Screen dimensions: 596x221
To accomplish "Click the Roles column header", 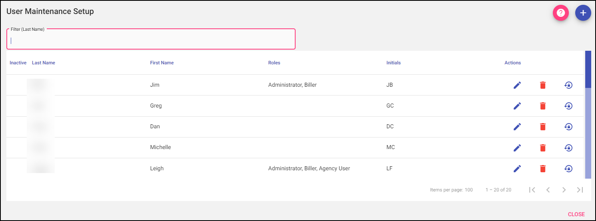I will point(274,63).
